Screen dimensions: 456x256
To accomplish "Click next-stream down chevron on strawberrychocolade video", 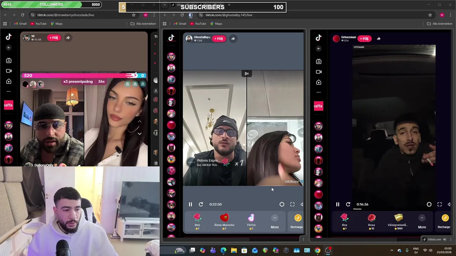I will pyautogui.click(x=140, y=134).
